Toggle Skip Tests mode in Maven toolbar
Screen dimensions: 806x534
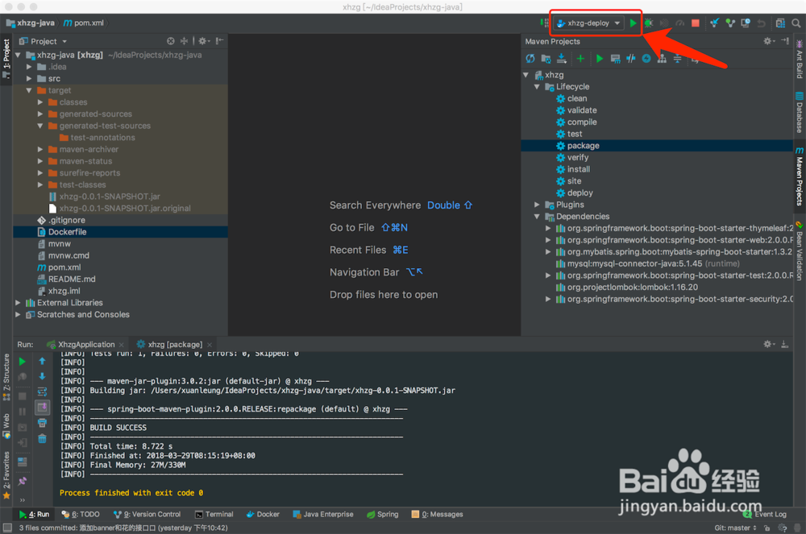pos(646,59)
